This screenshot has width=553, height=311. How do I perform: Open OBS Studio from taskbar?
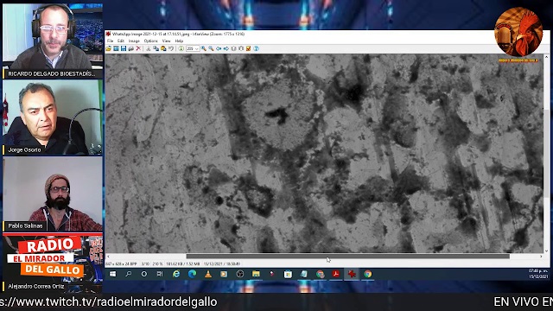(240, 274)
